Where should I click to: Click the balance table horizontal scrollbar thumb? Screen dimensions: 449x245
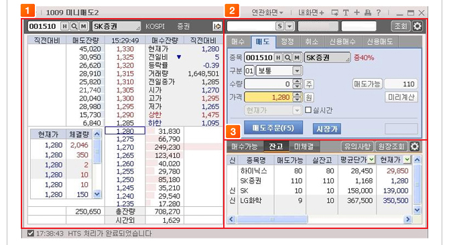click(x=272, y=220)
